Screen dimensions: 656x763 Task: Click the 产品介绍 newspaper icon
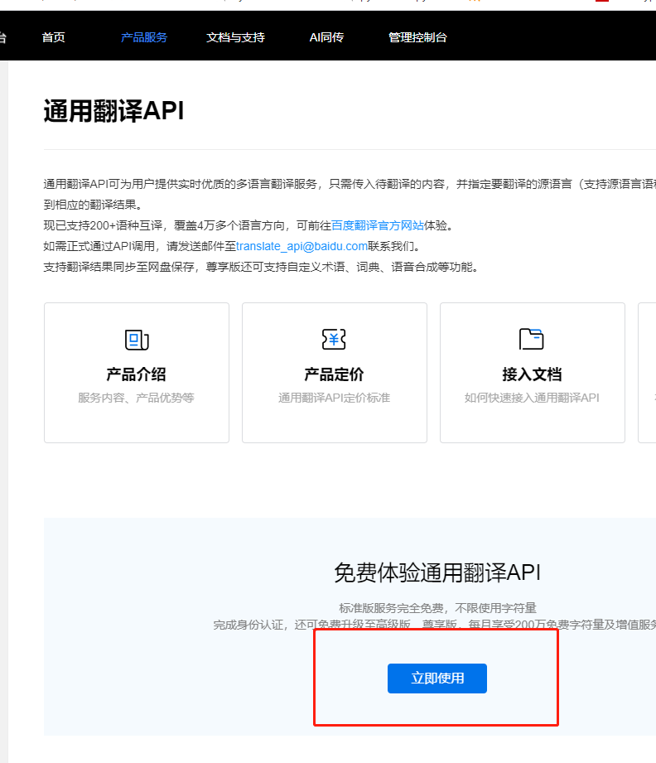coord(137,340)
